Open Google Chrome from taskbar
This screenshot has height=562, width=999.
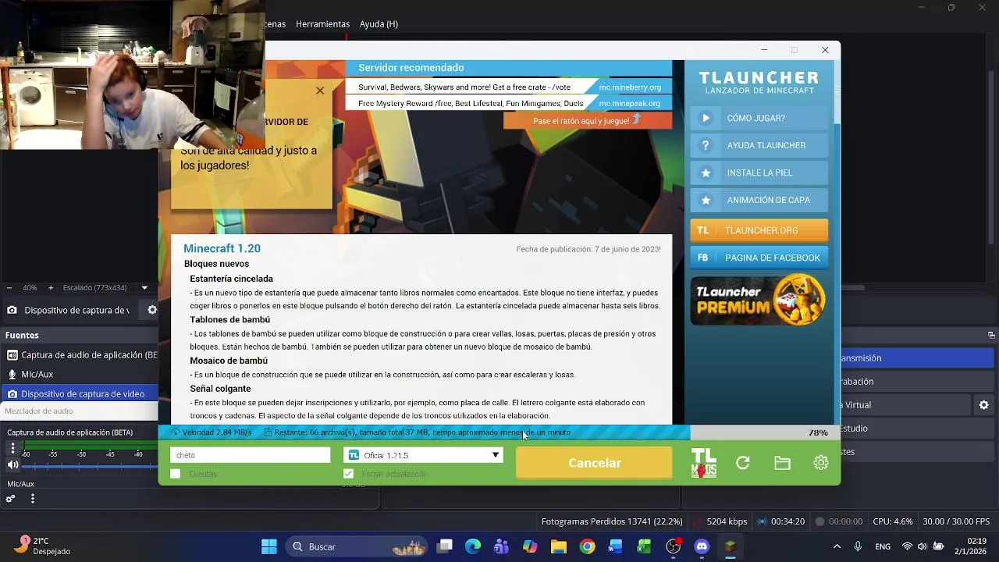[587, 546]
